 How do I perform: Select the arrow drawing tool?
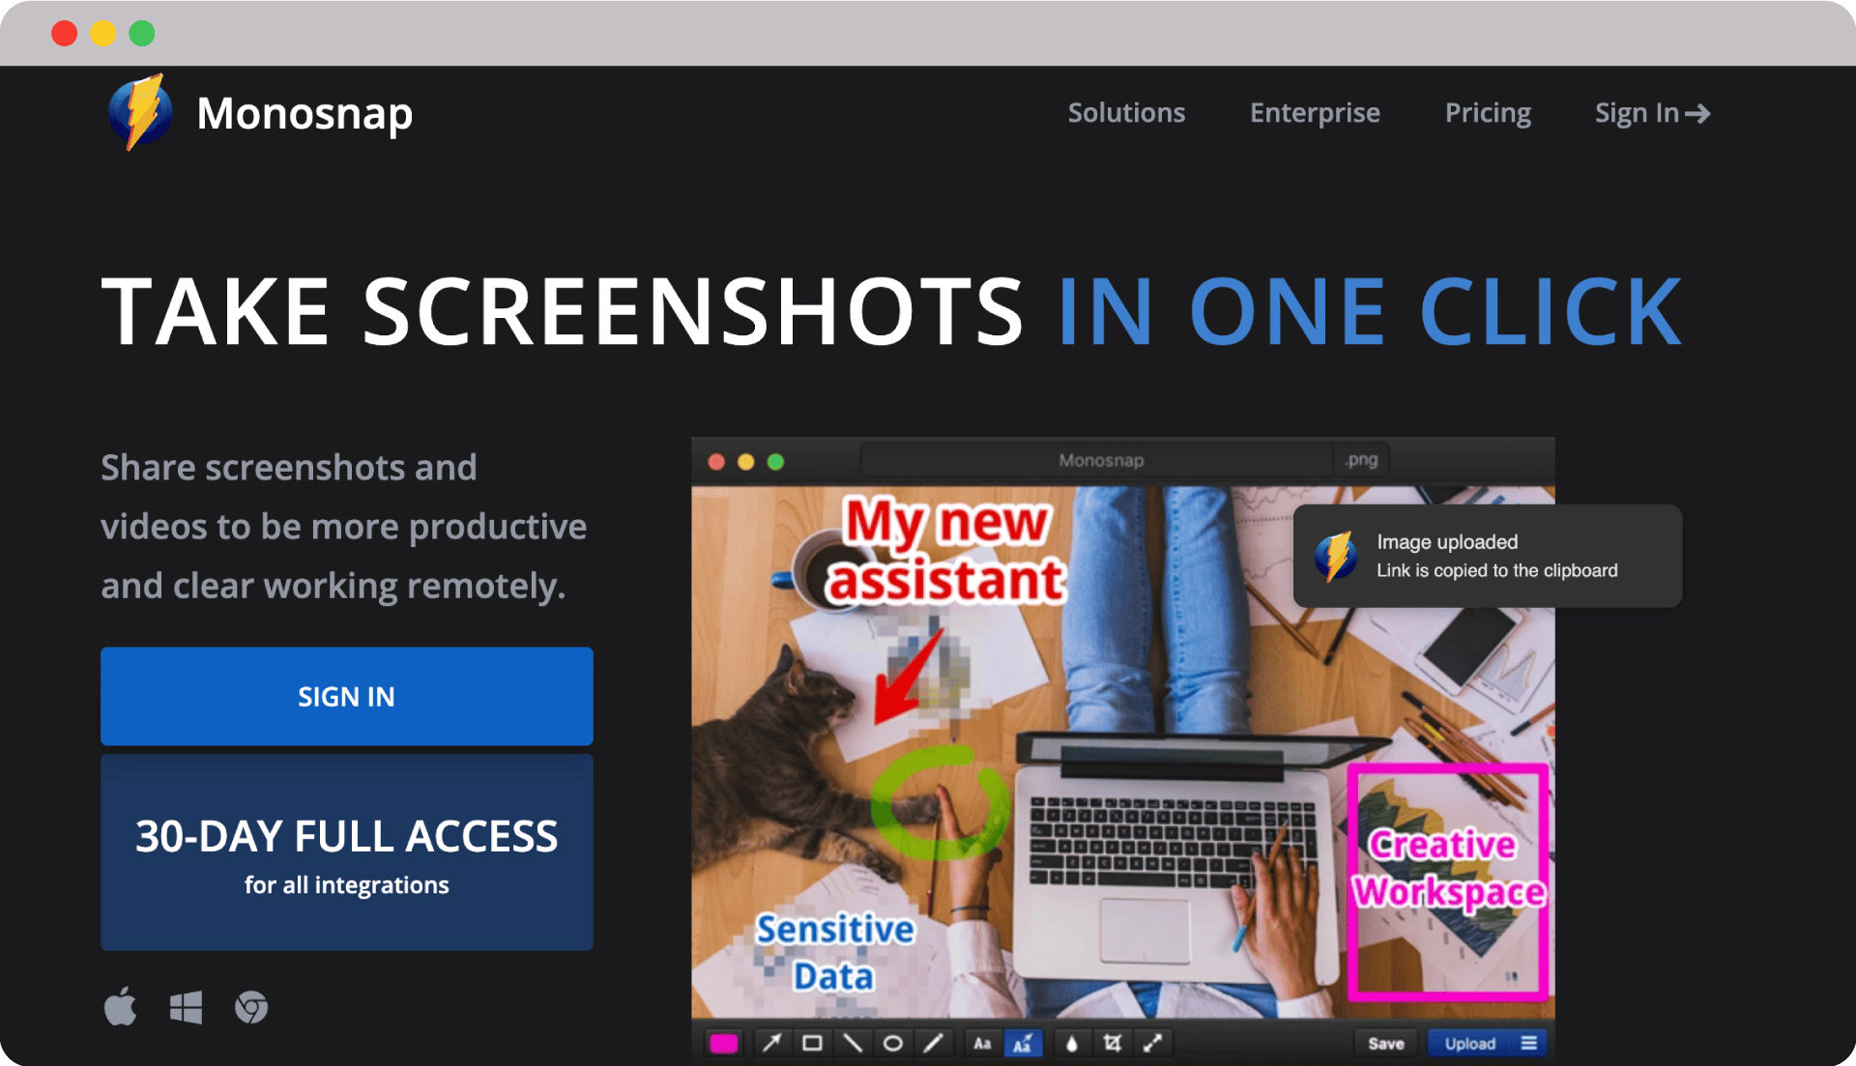point(771,1043)
